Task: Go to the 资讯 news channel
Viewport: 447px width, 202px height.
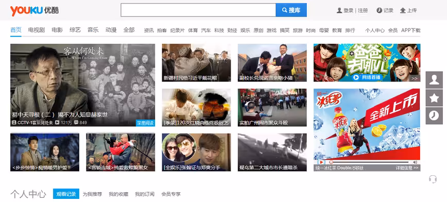Action: click(x=149, y=30)
